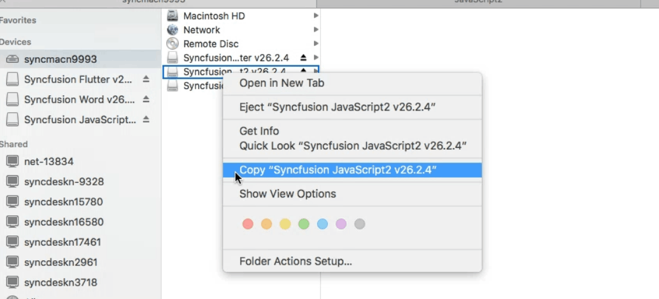Click the net-13834 shared computer icon
This screenshot has width=659, height=299.
13,161
